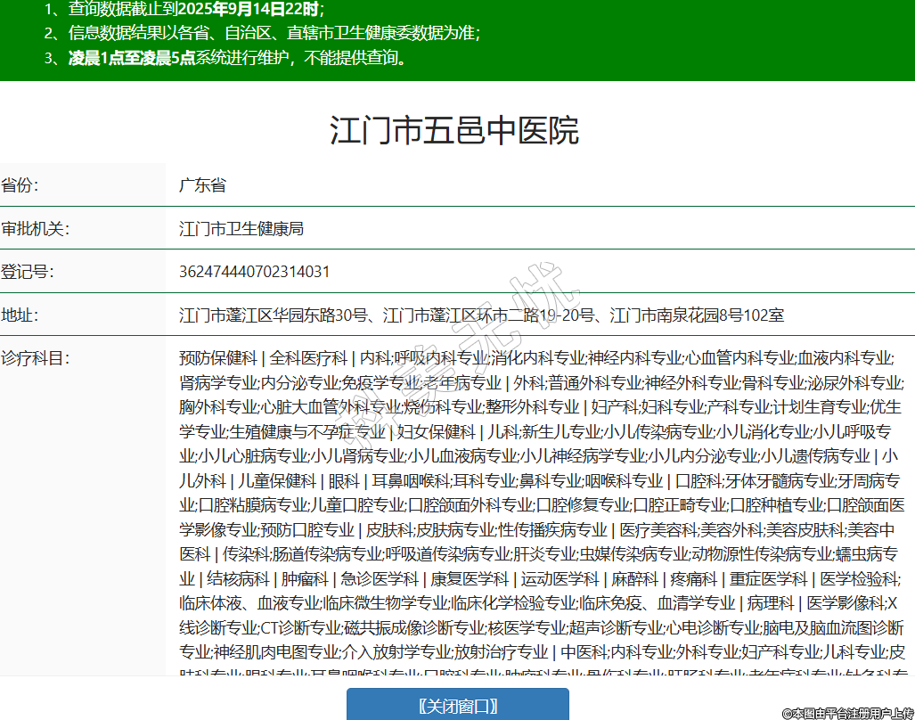Click 全科医疗科 in the department list
This screenshot has width=915, height=720.
[308, 359]
